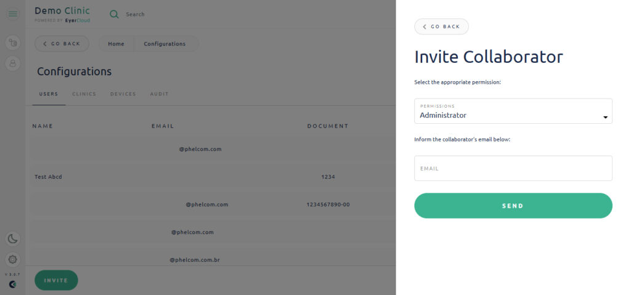The height and width of the screenshot is (295, 631).
Task: Expand the Permissions dropdown arrow
Action: point(605,117)
